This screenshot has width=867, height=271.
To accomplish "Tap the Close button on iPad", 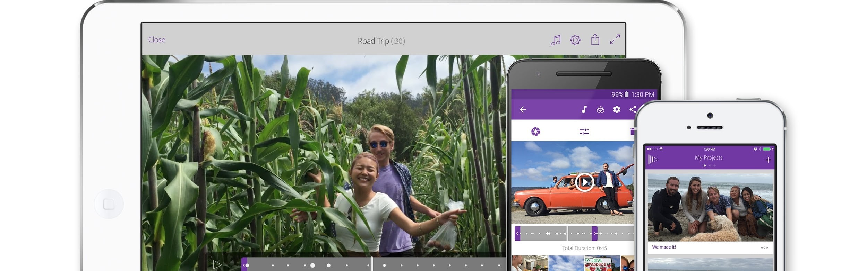I will point(157,40).
